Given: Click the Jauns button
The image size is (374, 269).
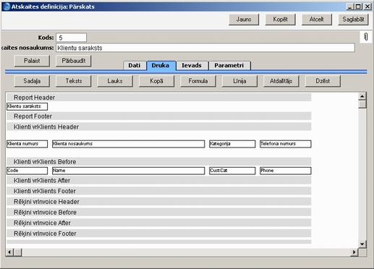Looking at the screenshot, I should (244, 20).
